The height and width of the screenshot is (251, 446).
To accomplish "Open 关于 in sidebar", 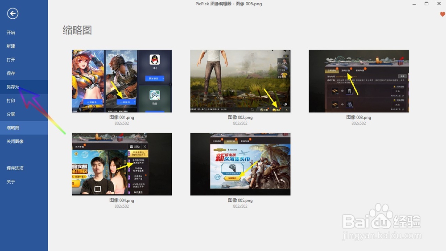I will pyautogui.click(x=24, y=182).
